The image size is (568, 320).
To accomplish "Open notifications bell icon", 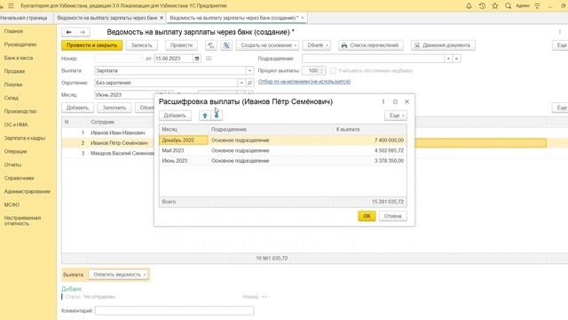I will pos(469,6).
